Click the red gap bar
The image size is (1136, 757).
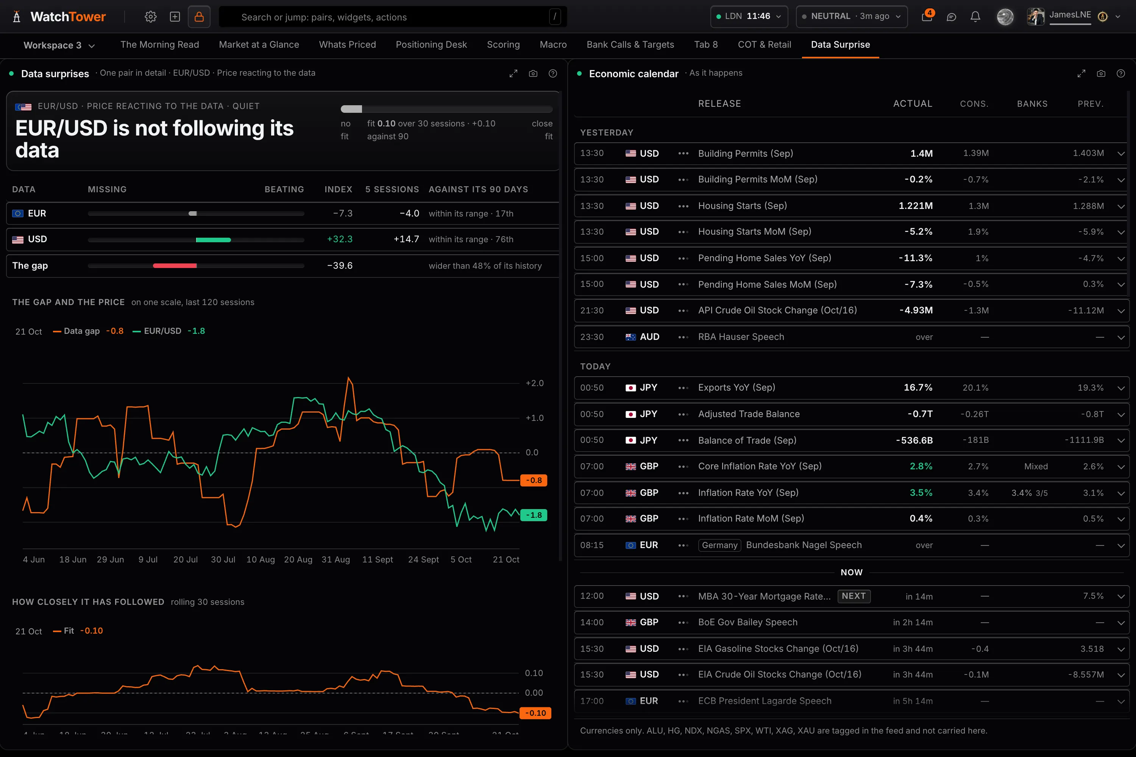click(x=175, y=266)
